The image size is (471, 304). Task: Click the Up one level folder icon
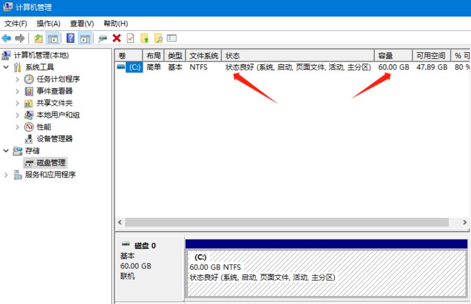38,38
